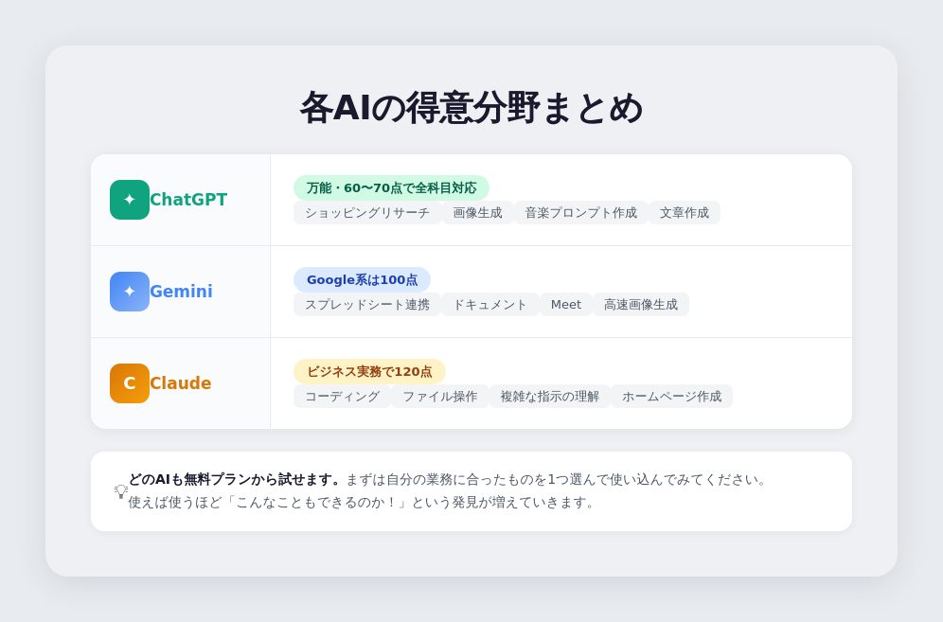Click the ホームページ作成 tag

(x=672, y=397)
